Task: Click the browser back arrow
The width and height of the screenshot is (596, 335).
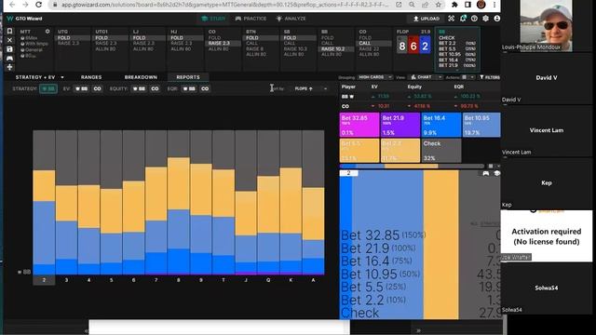Action: tap(12, 5)
